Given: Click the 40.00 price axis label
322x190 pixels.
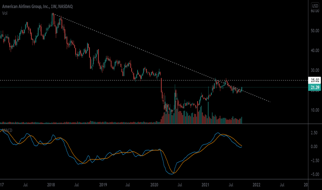Looking at the screenshot, I should point(315,50).
